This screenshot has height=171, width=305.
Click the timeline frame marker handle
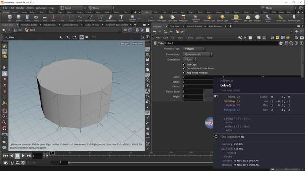click(x=52, y=153)
